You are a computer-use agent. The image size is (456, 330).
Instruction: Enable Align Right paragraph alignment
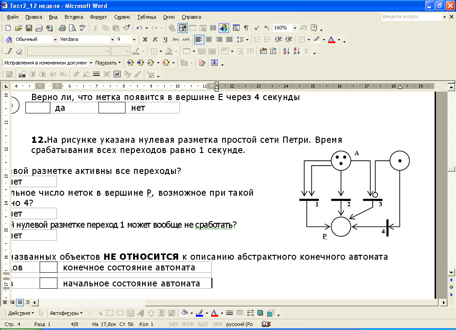click(x=219, y=40)
